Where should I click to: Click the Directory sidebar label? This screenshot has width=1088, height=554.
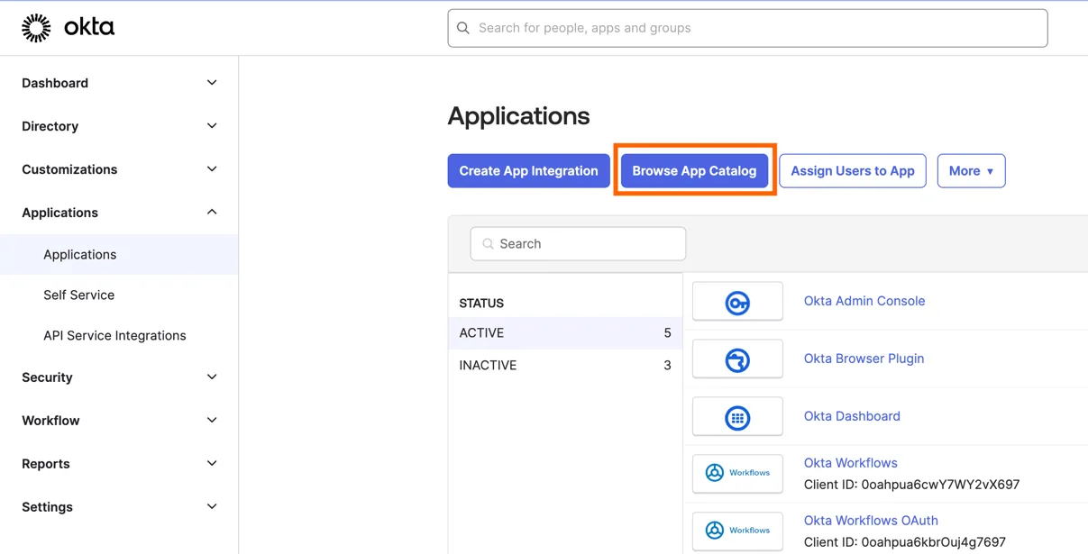click(50, 126)
